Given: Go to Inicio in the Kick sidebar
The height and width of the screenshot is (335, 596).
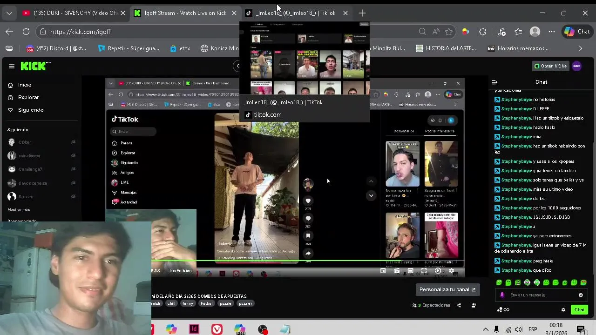Looking at the screenshot, I should click(x=20, y=85).
